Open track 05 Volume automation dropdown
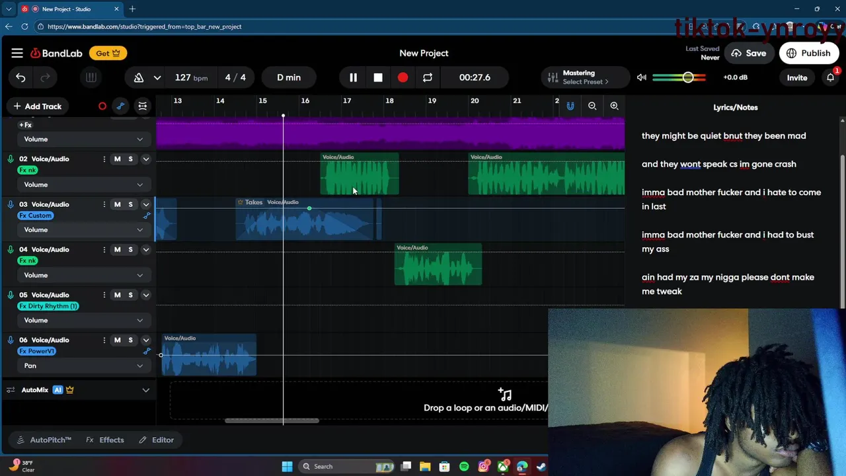The image size is (846, 476). 83,320
